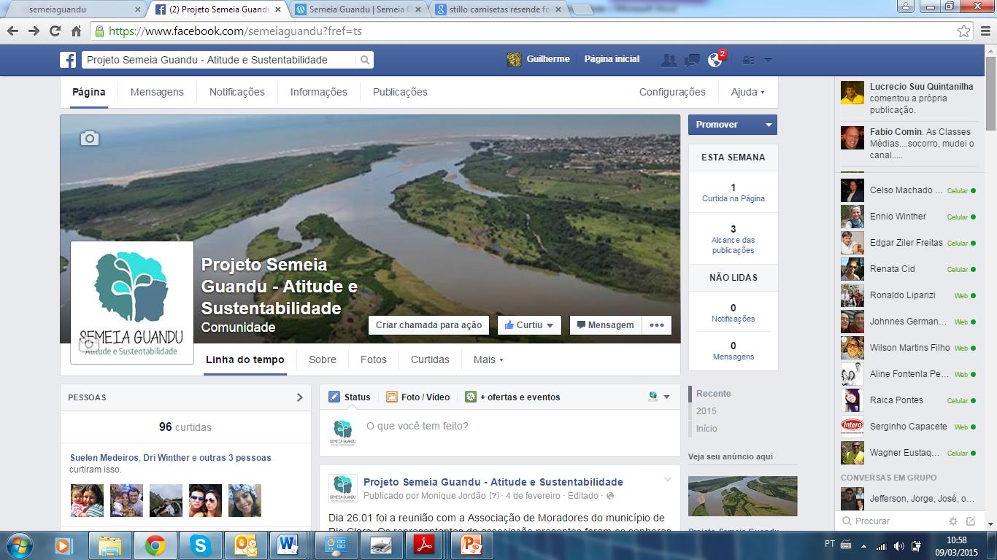Open Adobe Reader taskbar icon
This screenshot has height=560, width=997.
click(426, 545)
